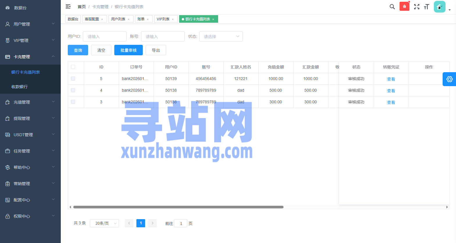
Task: Tick the checkbox for row ID 3
Action: tap(73, 102)
